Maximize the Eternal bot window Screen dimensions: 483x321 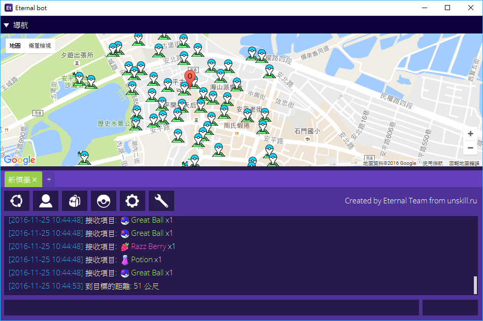point(447,8)
